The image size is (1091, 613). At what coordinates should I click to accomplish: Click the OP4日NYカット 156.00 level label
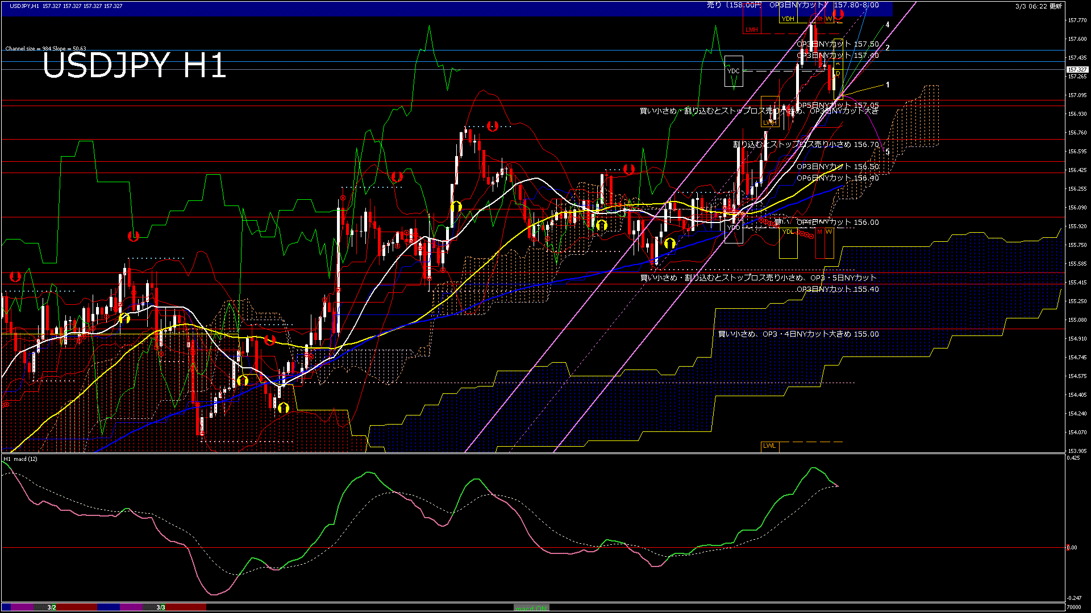[837, 222]
